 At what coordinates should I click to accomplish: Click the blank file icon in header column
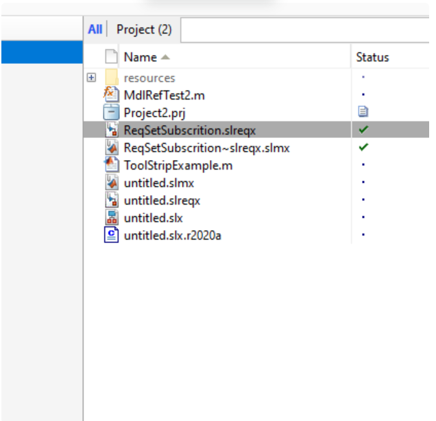coord(110,58)
